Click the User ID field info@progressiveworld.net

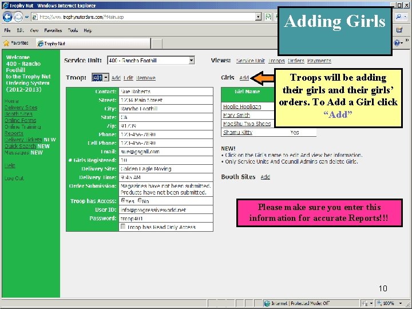click(x=166, y=209)
